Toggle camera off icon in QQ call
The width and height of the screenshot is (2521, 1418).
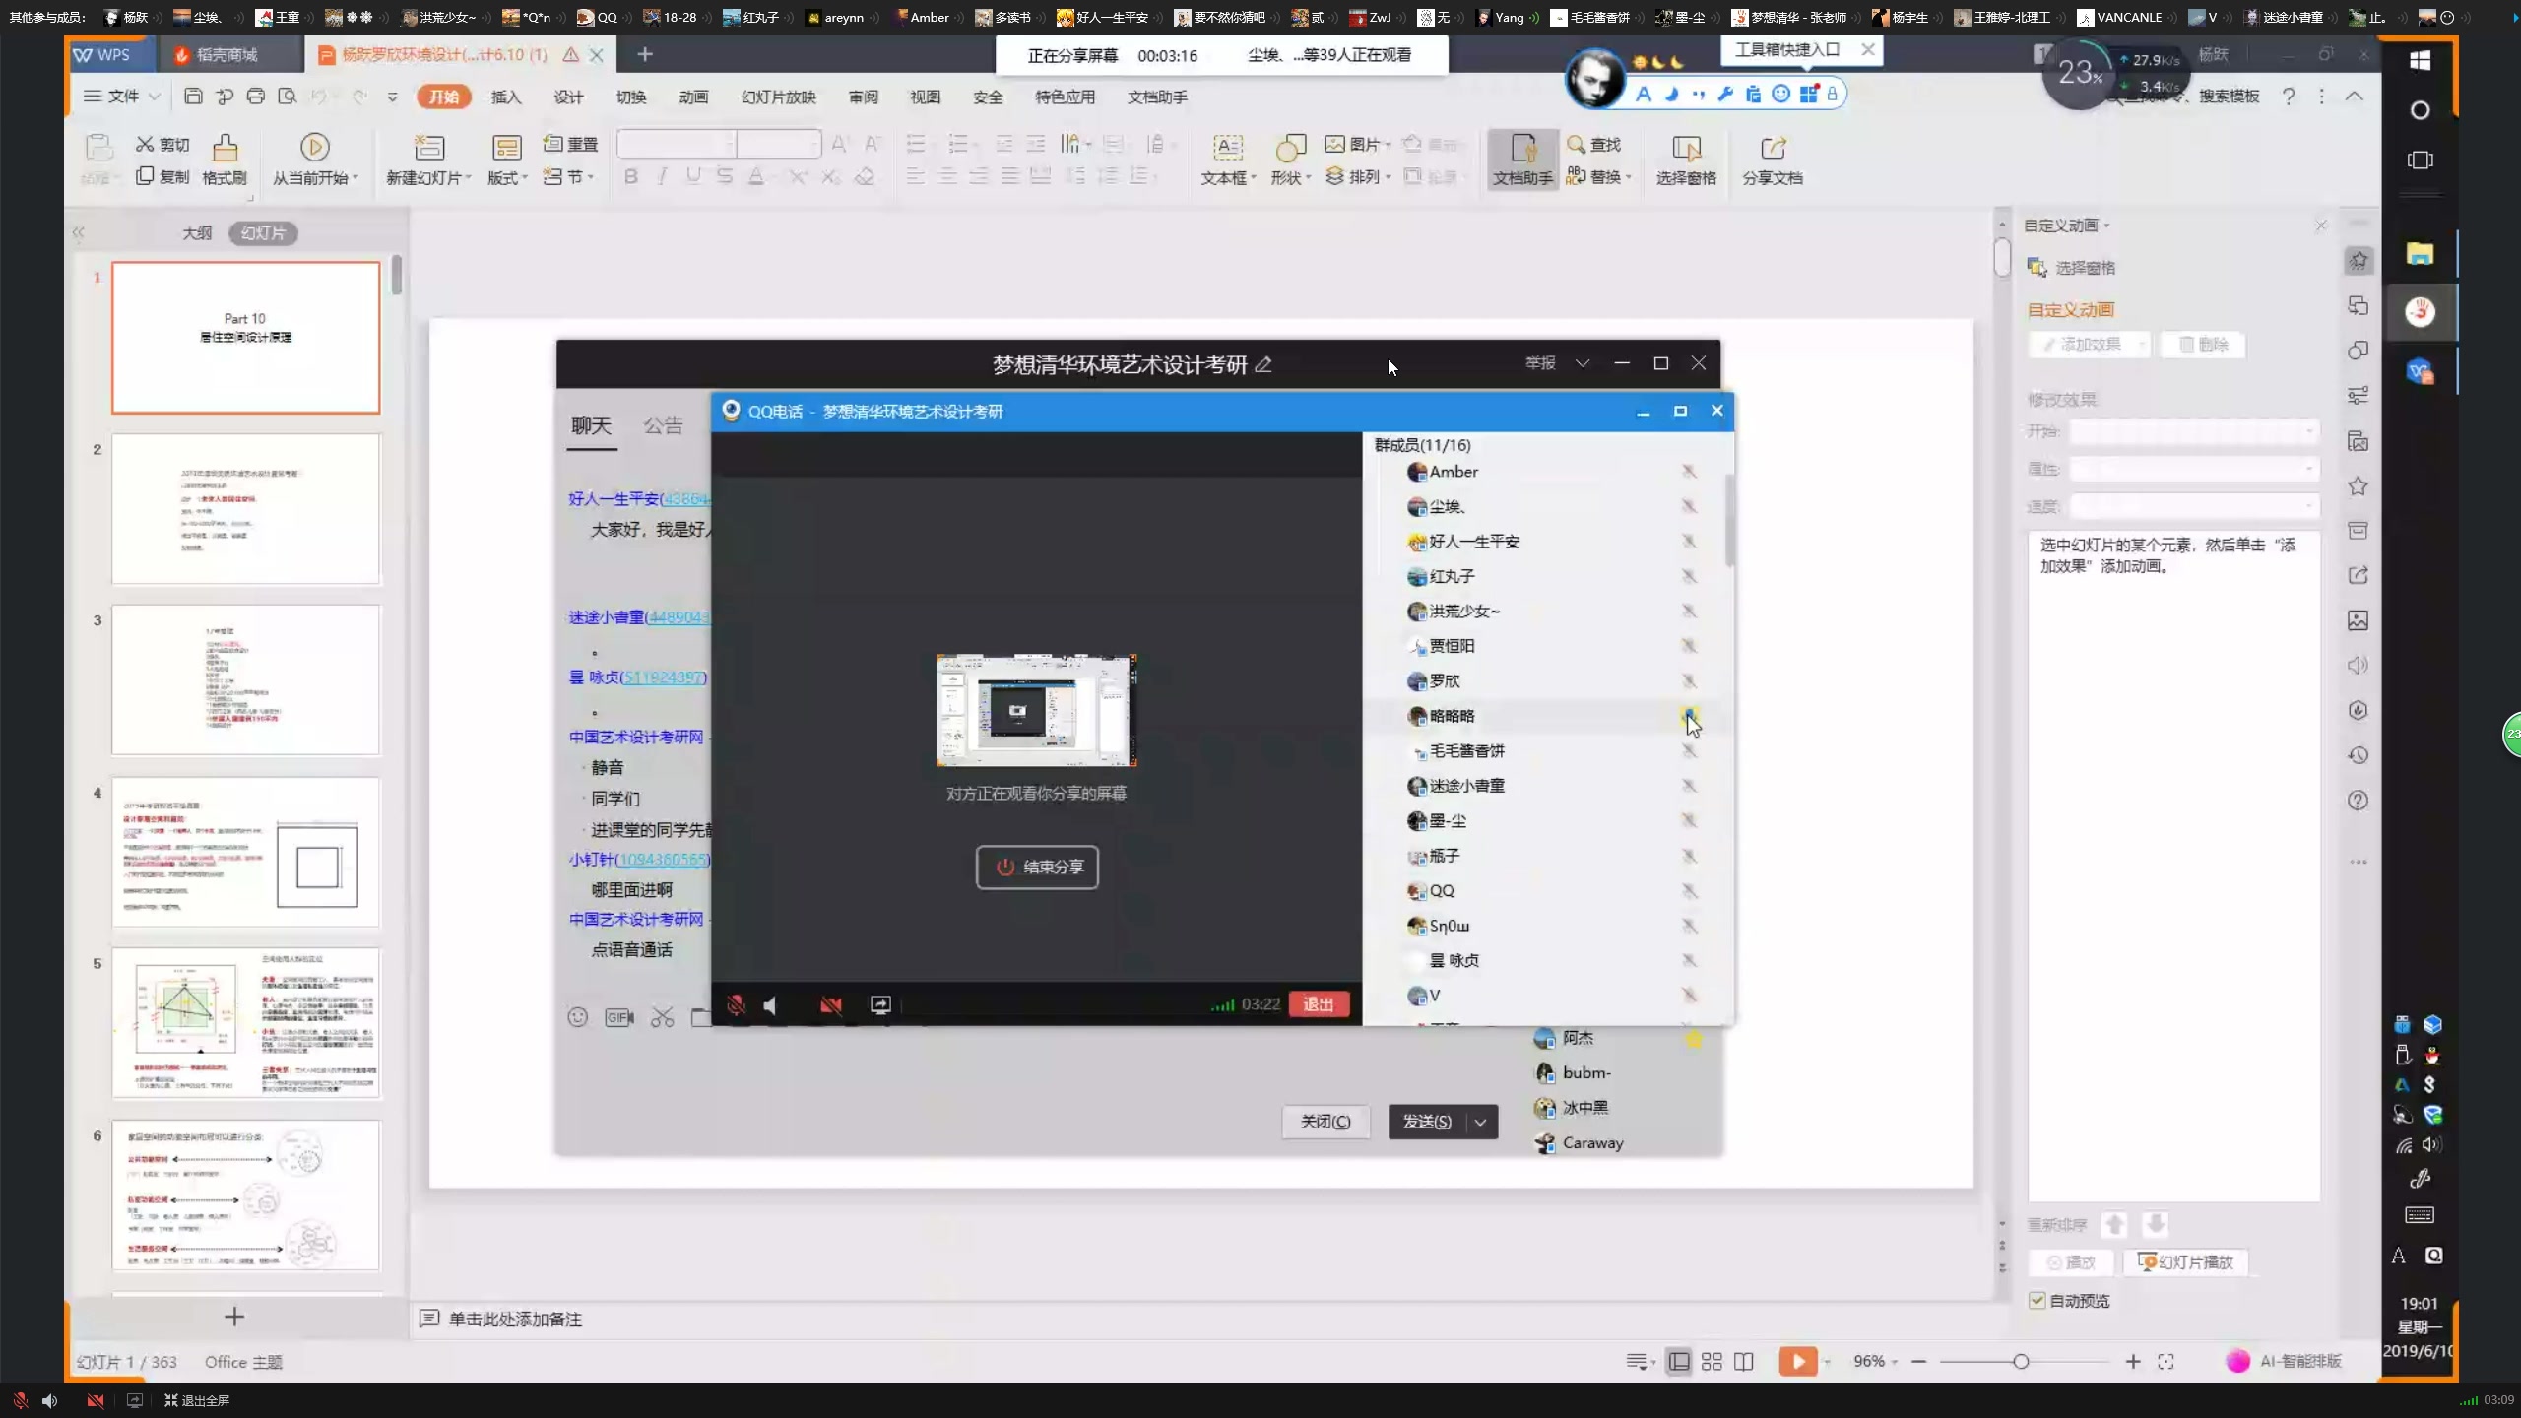tap(830, 1004)
